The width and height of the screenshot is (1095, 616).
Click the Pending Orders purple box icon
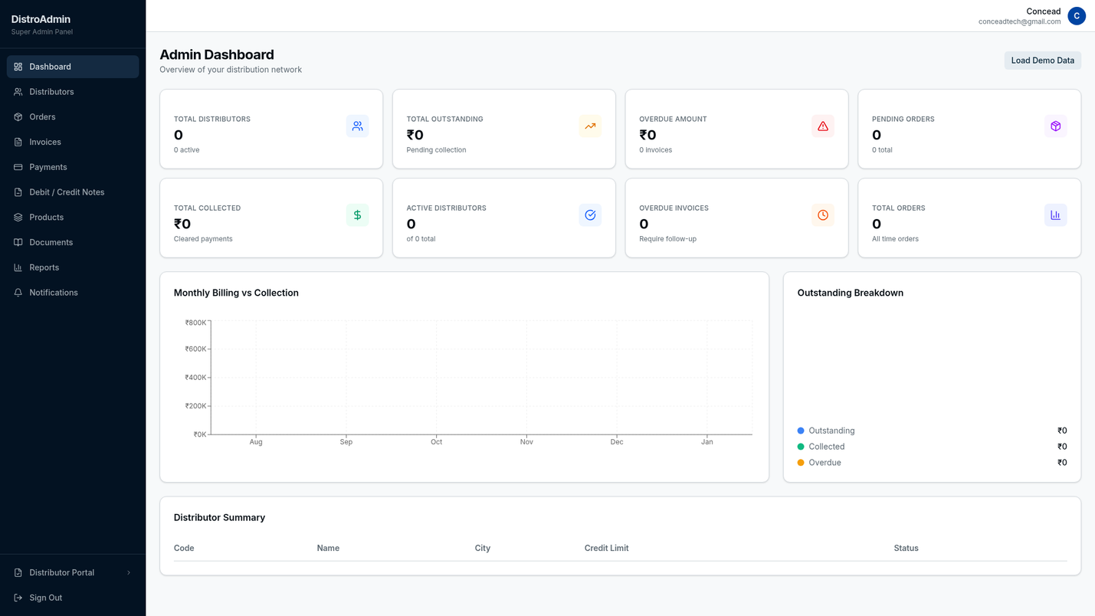pyautogui.click(x=1055, y=126)
